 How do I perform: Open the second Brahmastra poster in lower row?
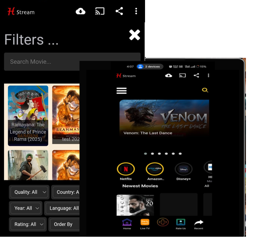tap(66, 165)
